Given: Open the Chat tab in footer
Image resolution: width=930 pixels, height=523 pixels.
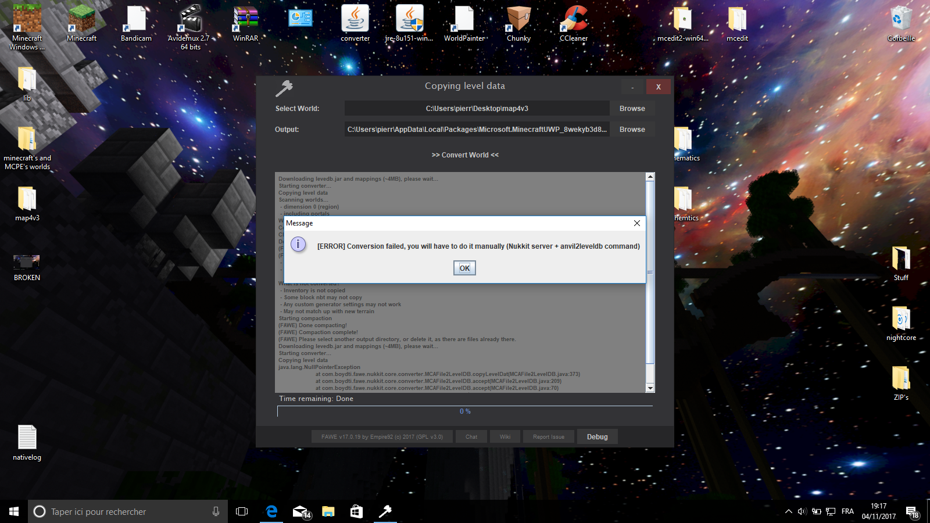Looking at the screenshot, I should pos(471,437).
